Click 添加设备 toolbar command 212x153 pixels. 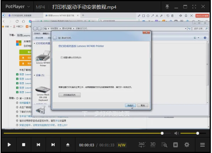[x=39, y=38]
